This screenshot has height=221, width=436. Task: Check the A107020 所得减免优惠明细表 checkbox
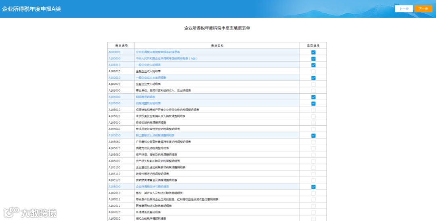pos(313,213)
